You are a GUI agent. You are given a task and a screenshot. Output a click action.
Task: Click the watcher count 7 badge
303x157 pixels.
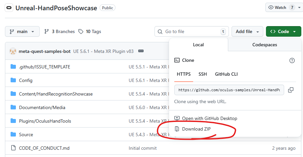point(292,8)
